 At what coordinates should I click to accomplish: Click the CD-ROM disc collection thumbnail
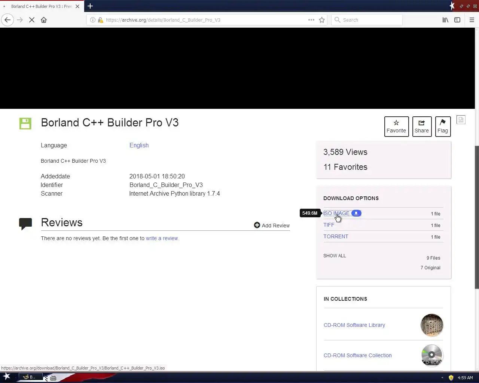pos(432,355)
